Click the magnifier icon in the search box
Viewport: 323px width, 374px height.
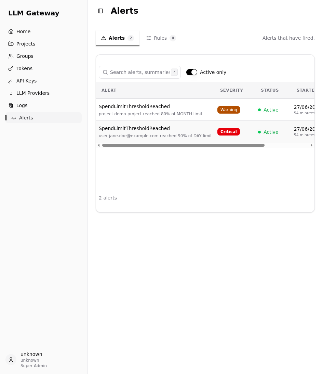(x=105, y=72)
